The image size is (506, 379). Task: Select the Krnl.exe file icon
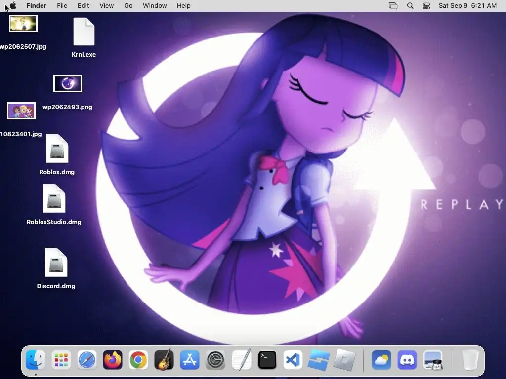84,32
